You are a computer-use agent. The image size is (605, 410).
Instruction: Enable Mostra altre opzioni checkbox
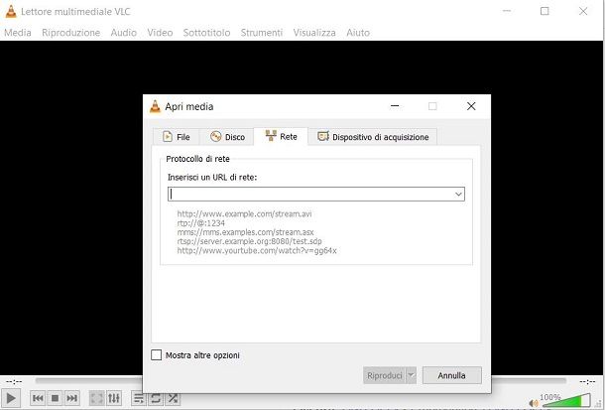(x=157, y=354)
